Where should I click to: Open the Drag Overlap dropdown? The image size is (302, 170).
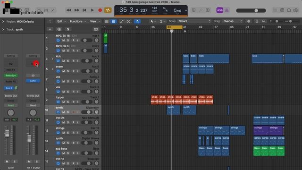click(x=233, y=21)
